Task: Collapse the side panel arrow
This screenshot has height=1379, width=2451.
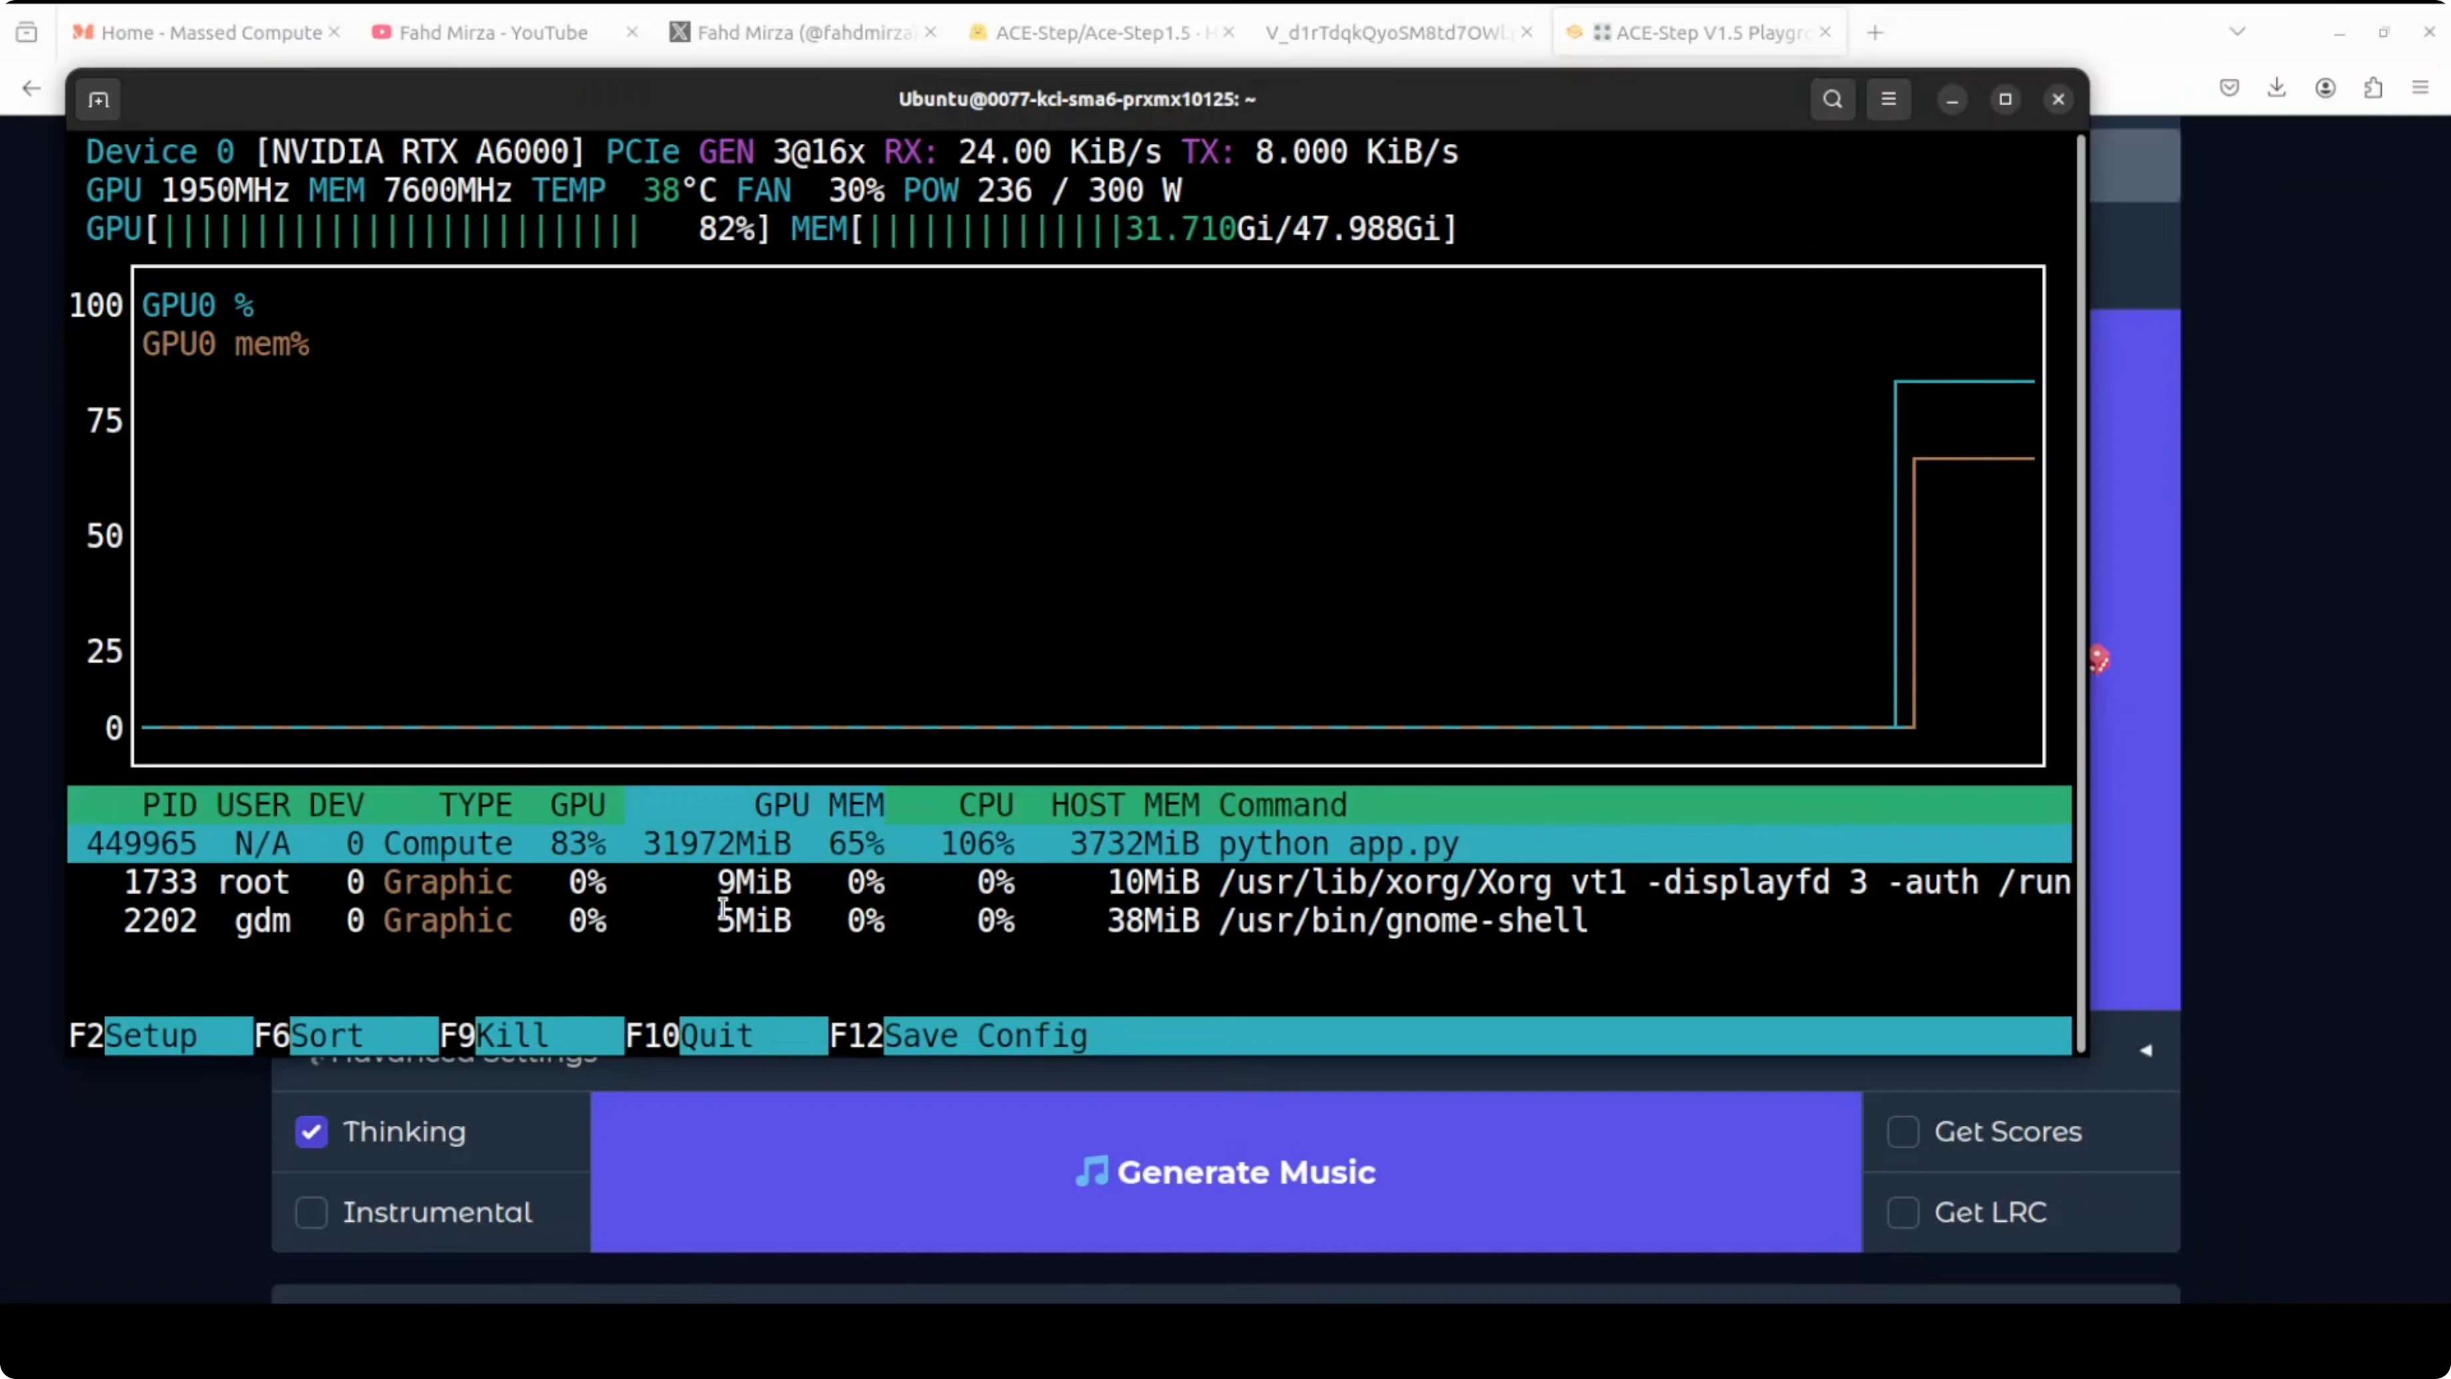Action: [x=2145, y=1051]
